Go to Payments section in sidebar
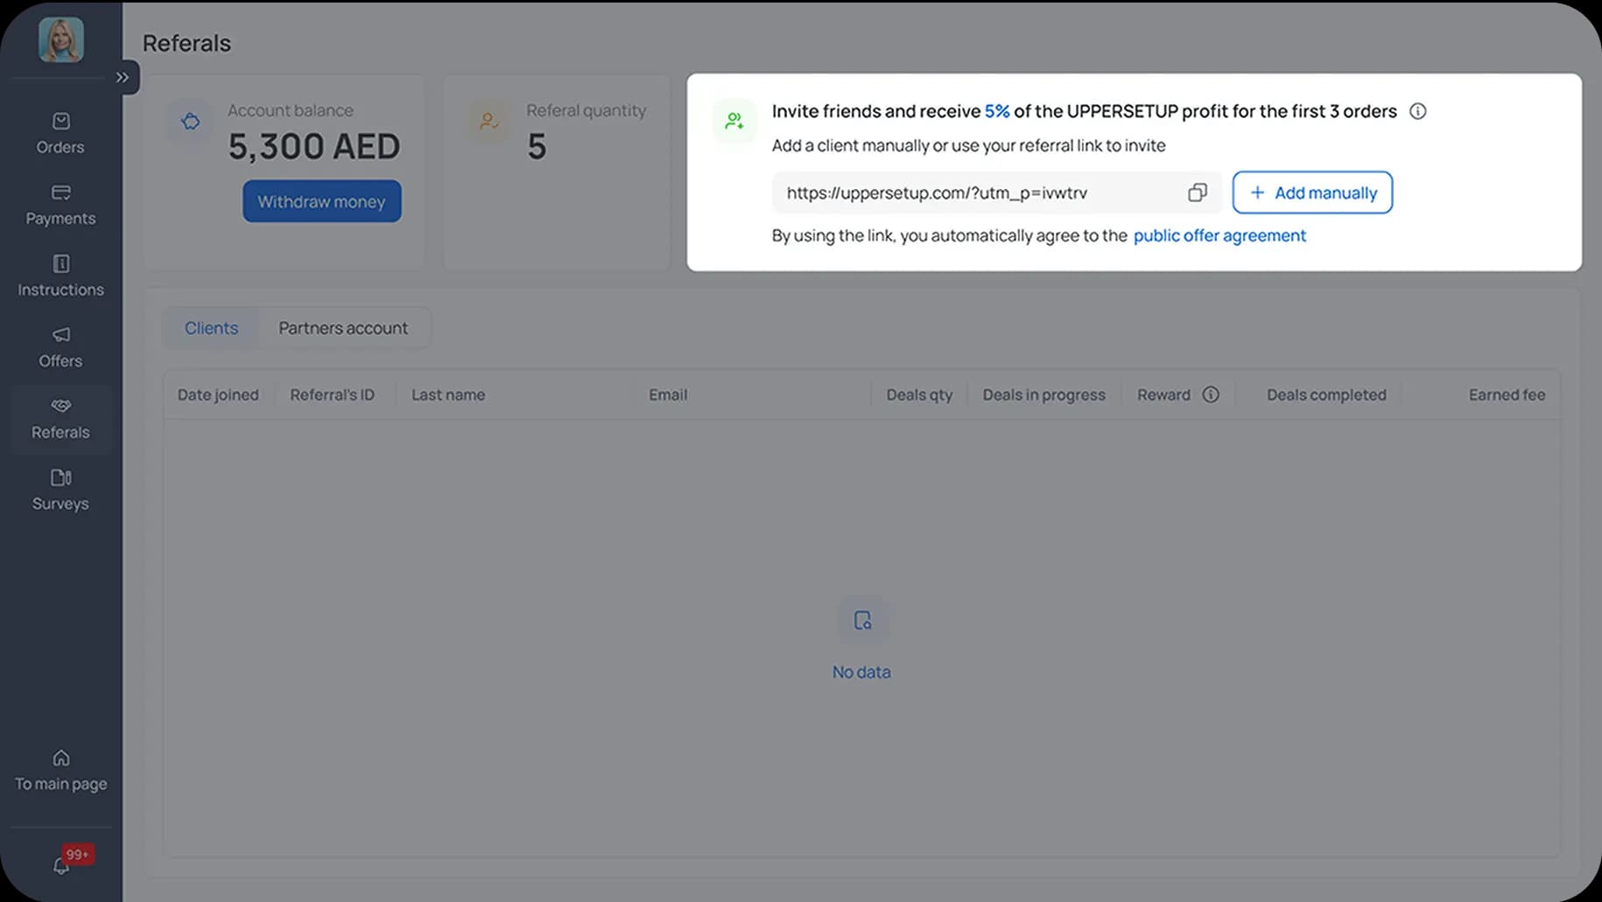The height and width of the screenshot is (902, 1602). (60, 205)
